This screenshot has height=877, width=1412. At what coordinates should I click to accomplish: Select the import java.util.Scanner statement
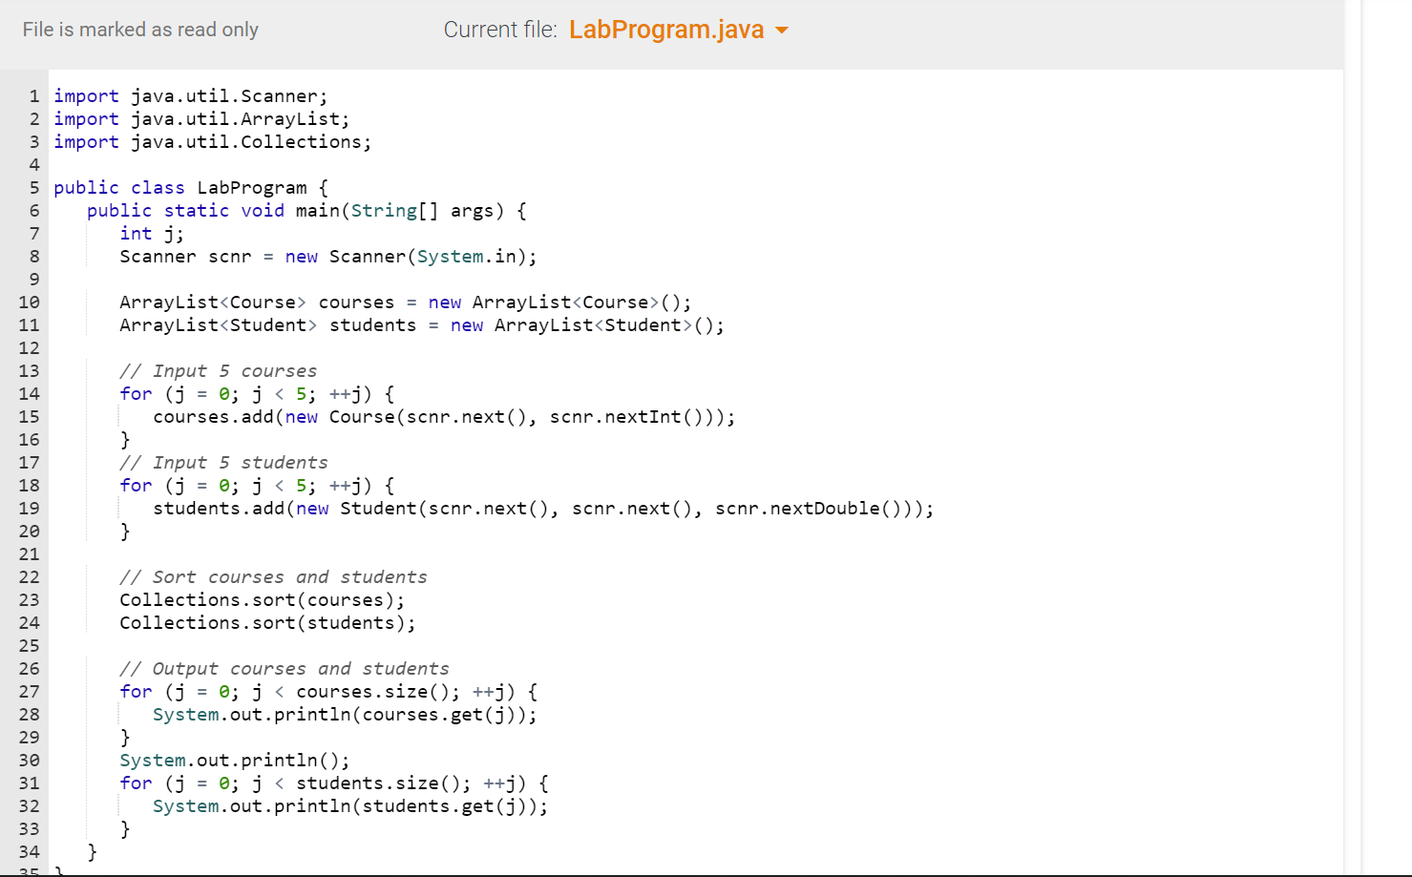(x=190, y=95)
